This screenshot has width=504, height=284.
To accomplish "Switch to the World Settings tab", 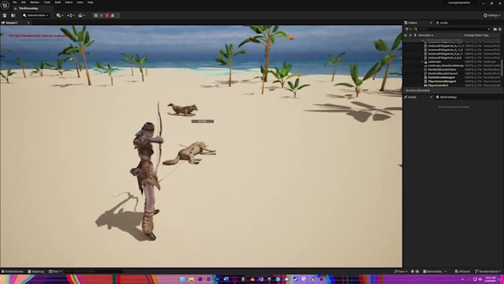I will tap(447, 97).
